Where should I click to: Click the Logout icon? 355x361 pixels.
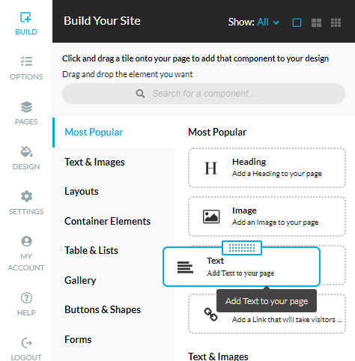pyautogui.click(x=26, y=343)
